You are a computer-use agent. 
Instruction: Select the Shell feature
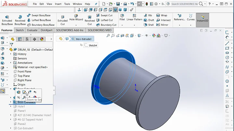(149, 25)
